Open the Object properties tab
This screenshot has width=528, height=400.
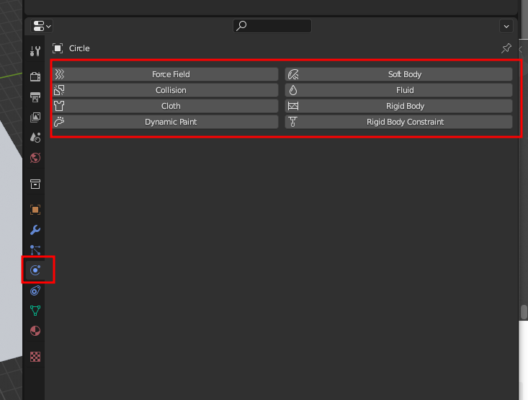[x=35, y=210]
